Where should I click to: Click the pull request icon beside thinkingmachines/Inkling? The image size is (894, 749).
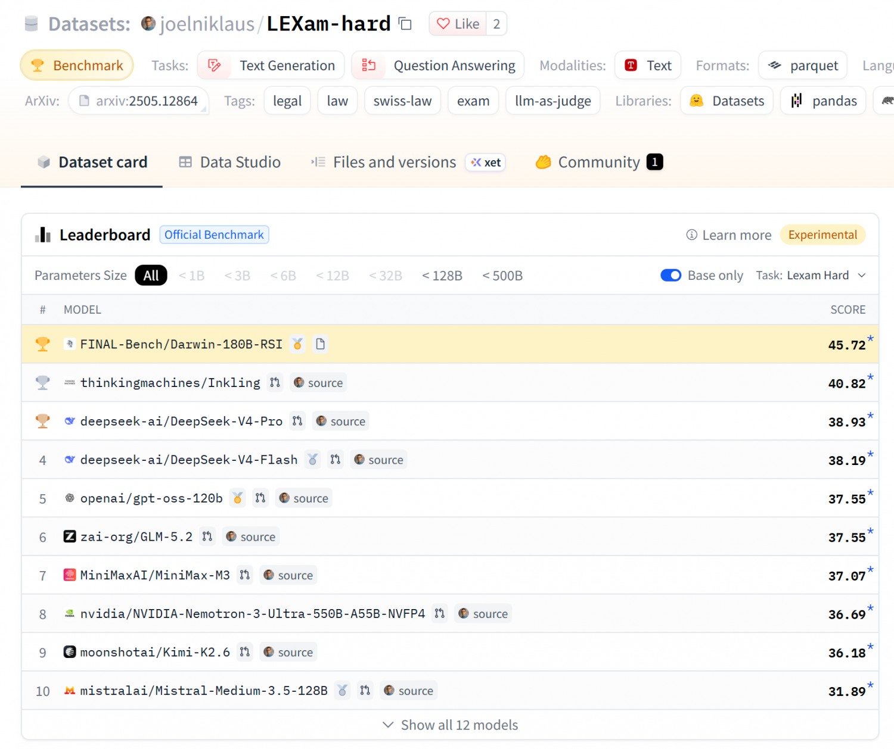[275, 382]
